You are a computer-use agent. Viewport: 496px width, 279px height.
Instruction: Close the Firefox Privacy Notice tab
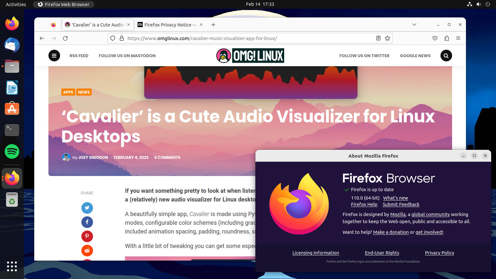pyautogui.click(x=201, y=25)
